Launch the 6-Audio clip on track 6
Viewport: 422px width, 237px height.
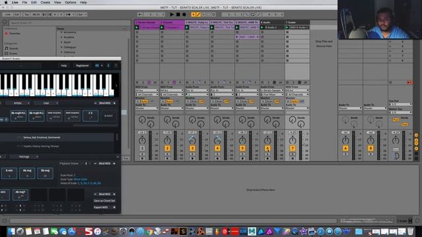coord(262,28)
